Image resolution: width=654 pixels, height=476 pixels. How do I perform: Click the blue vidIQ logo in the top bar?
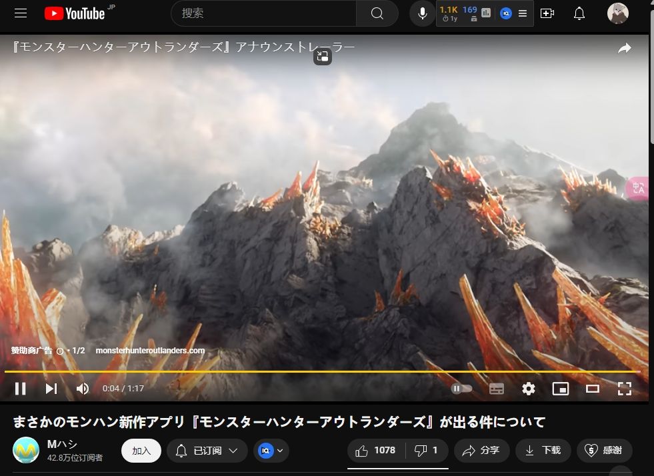point(505,13)
